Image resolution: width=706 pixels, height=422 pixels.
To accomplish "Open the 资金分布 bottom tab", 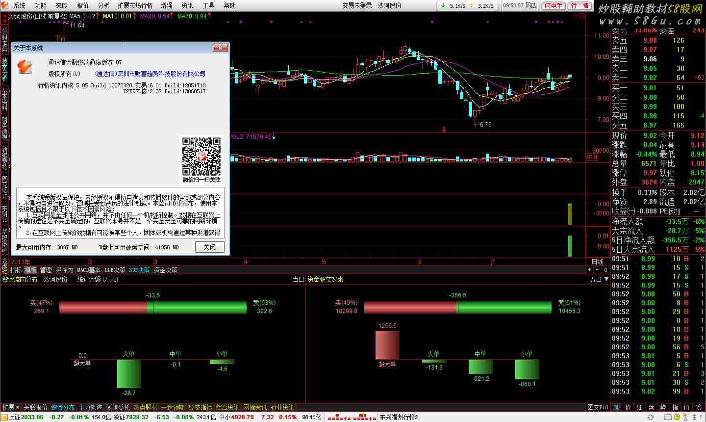I will coord(63,407).
